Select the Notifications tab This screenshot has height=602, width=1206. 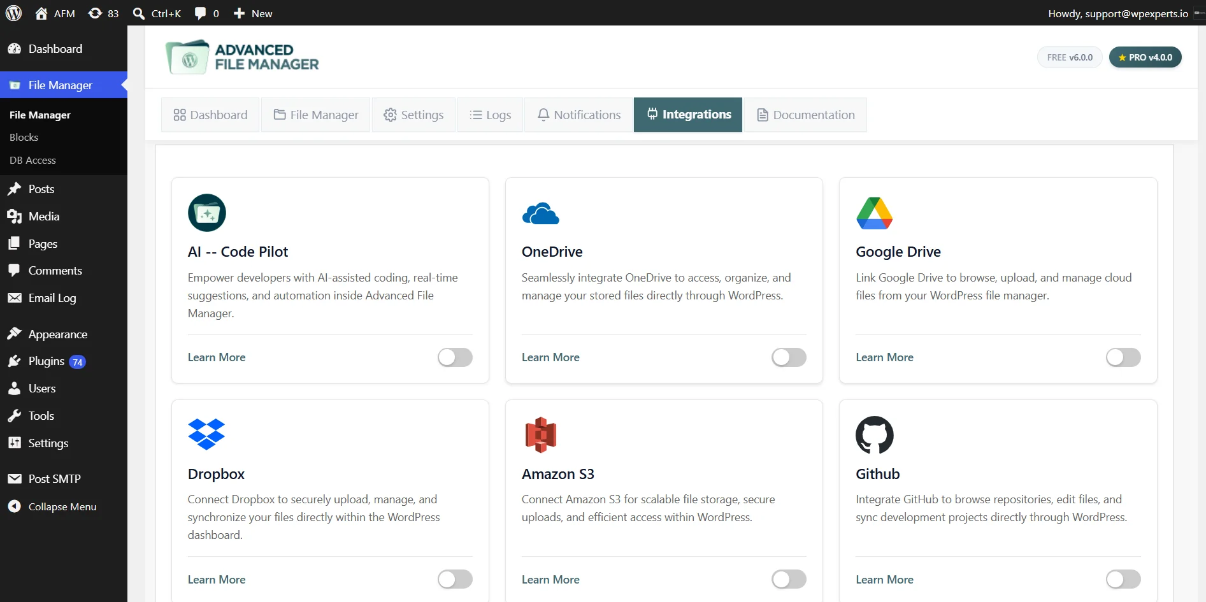pos(578,115)
